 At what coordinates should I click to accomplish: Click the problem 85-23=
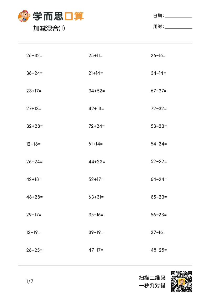pos(159,197)
